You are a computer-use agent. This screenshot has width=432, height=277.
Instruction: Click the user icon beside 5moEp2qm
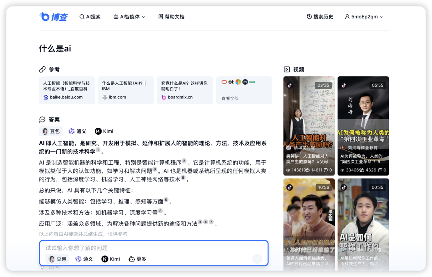pyautogui.click(x=346, y=16)
